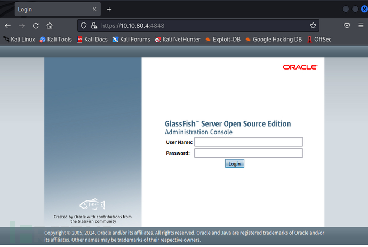
Task: Click the forward navigation arrow
Action: pos(21,26)
